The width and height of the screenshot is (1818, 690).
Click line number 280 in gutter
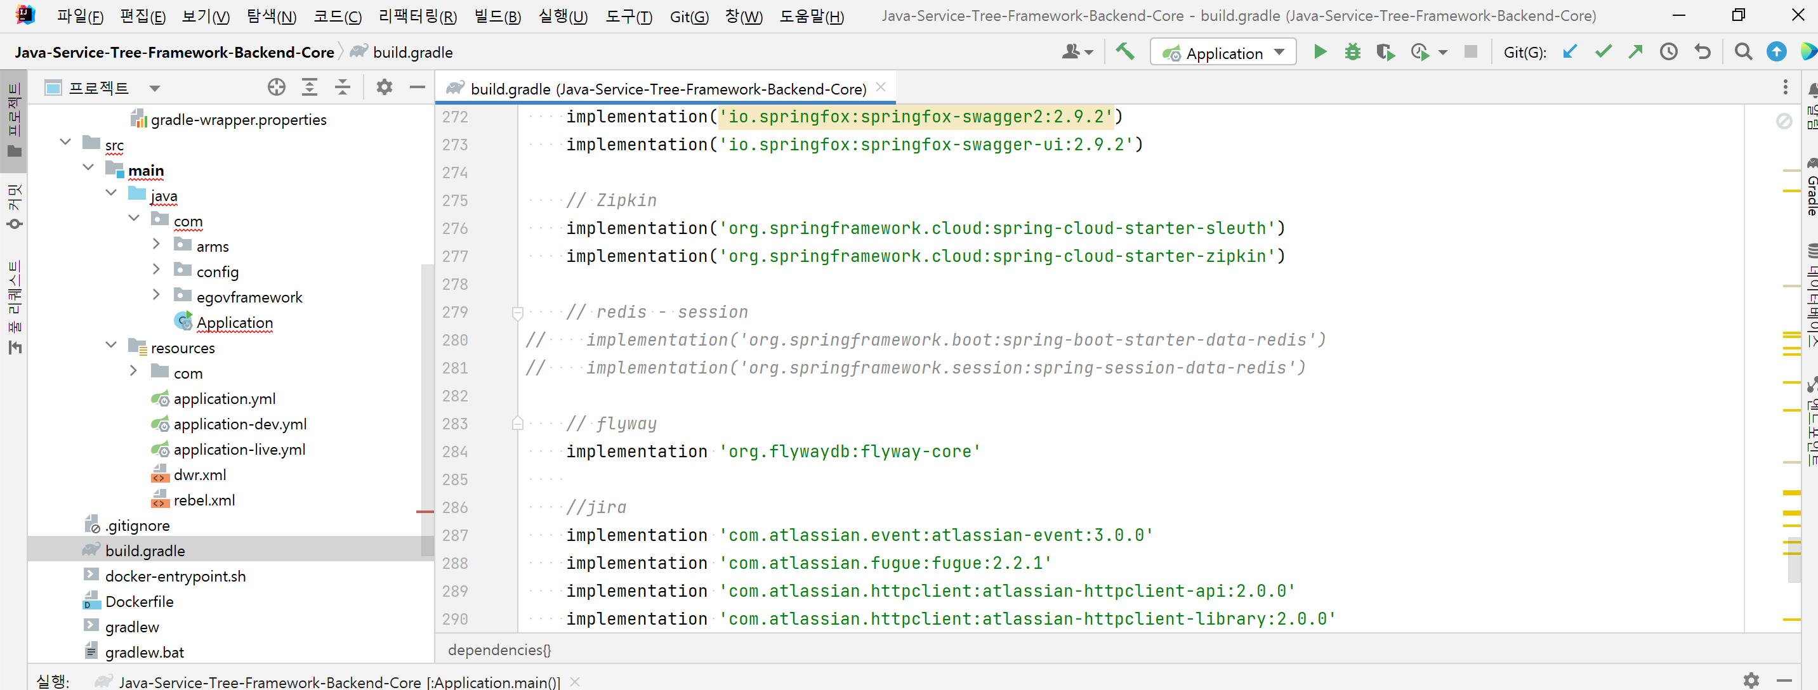[455, 340]
